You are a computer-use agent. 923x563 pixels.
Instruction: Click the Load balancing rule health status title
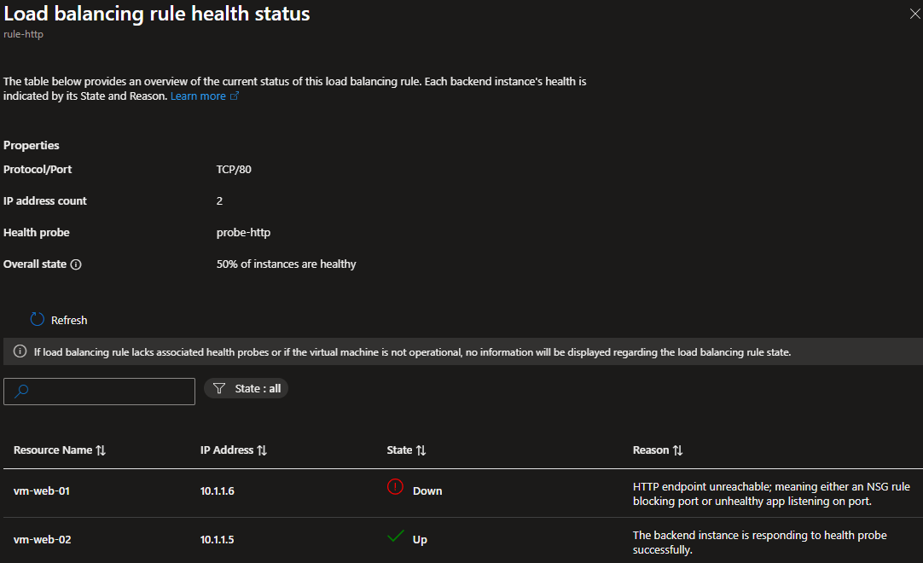(x=157, y=14)
